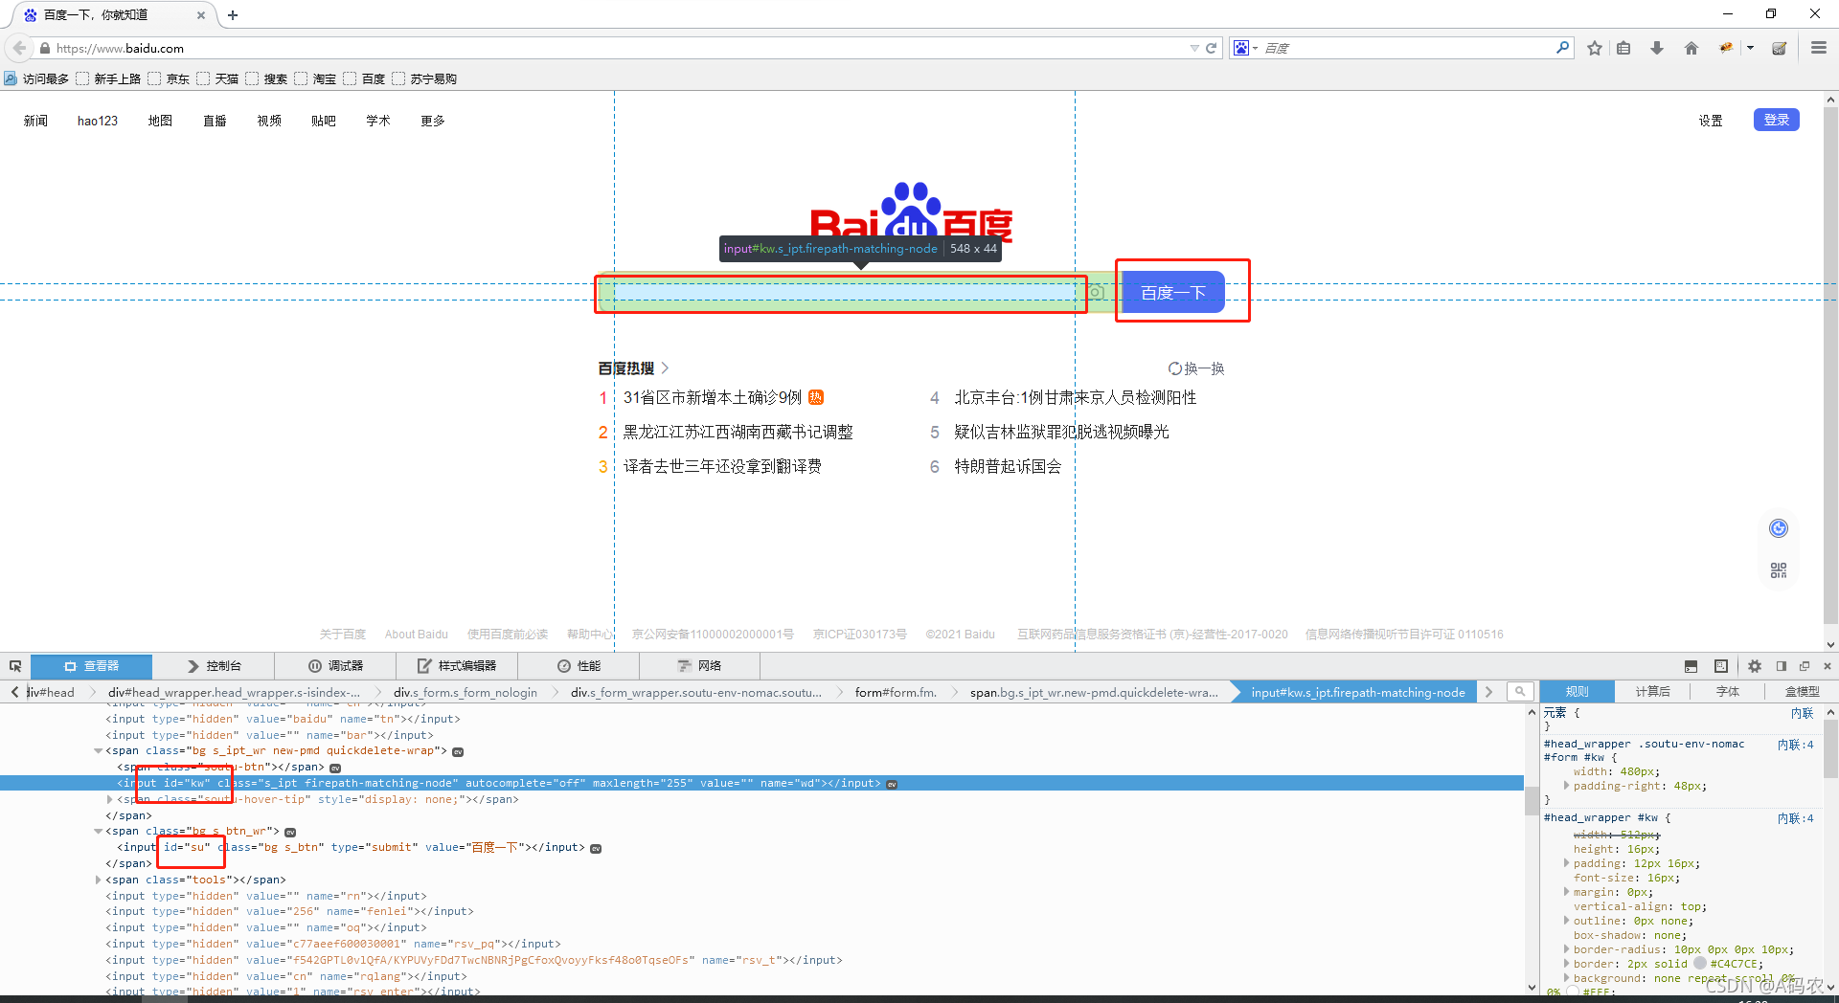Image resolution: width=1839 pixels, height=1003 pixels.
Task: Select breadcrumb form#form.fm.
Action: click(x=896, y=692)
